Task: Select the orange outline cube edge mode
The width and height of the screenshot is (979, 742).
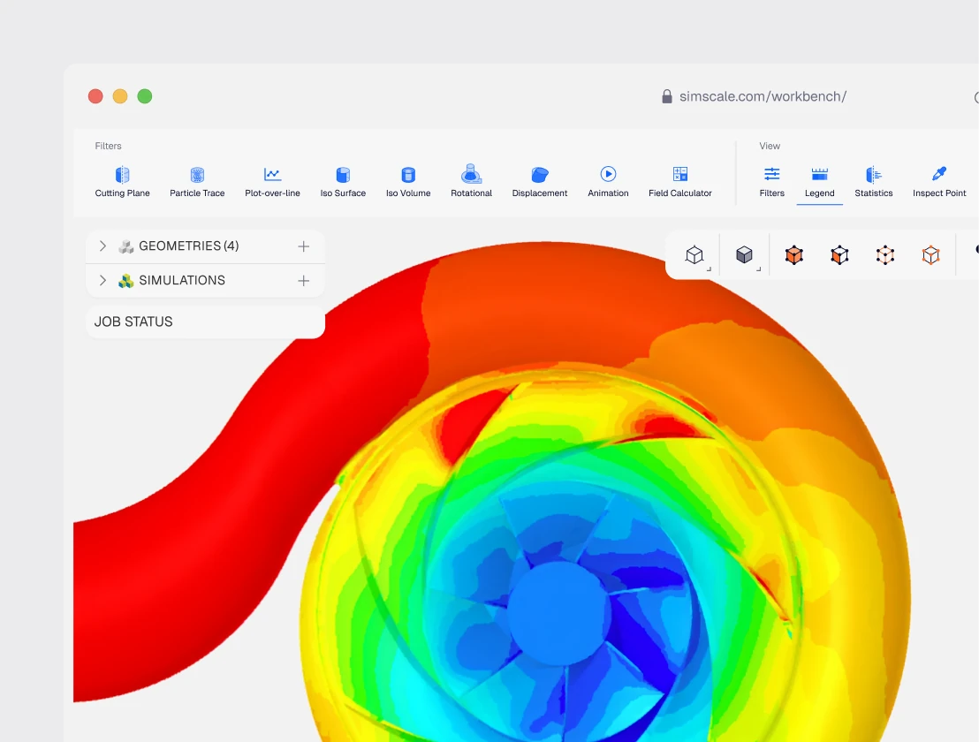Action: [931, 254]
